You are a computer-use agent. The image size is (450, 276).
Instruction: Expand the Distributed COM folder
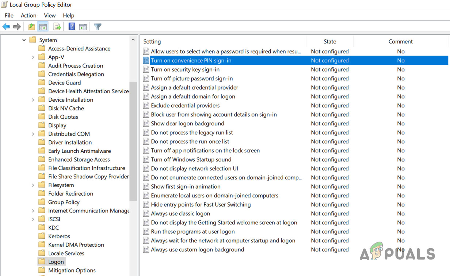coord(33,134)
